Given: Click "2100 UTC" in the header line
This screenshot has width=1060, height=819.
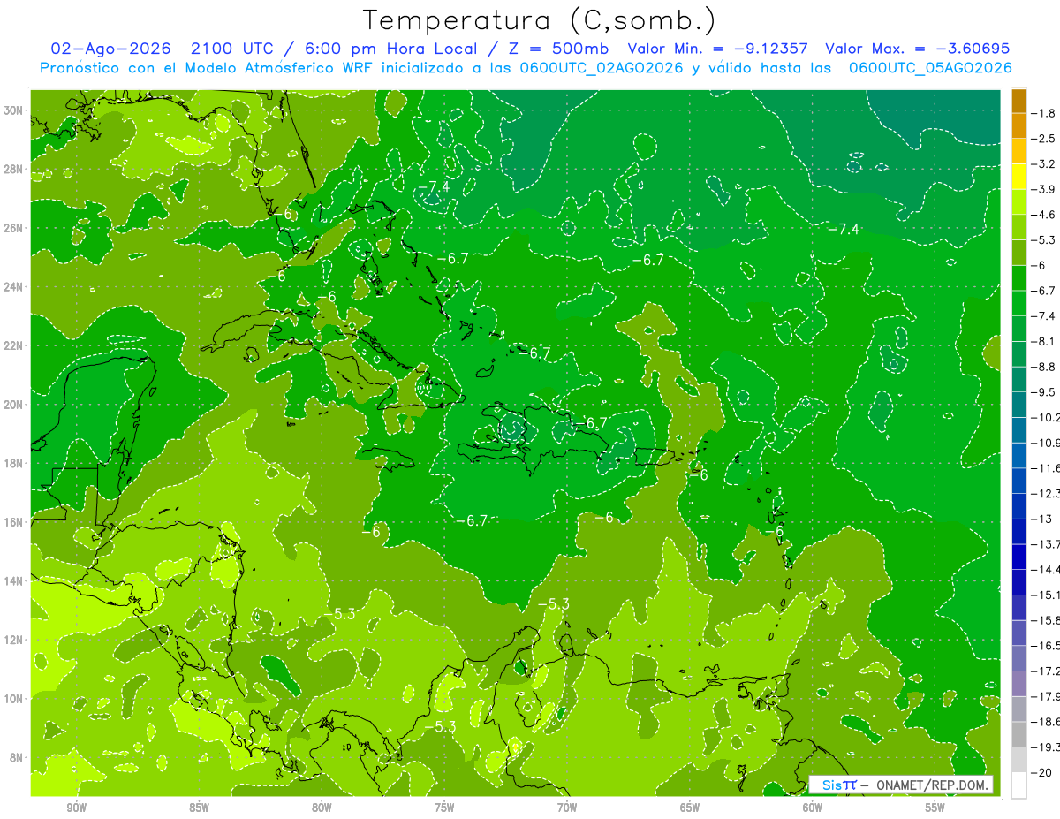Looking at the screenshot, I should [x=233, y=49].
